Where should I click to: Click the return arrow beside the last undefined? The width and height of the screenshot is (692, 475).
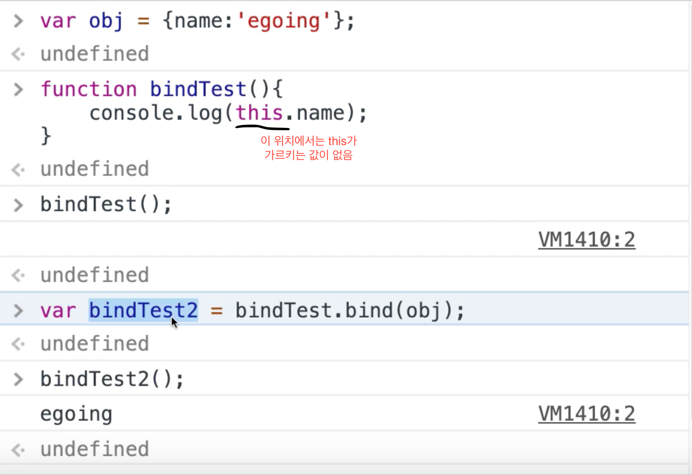point(18,449)
